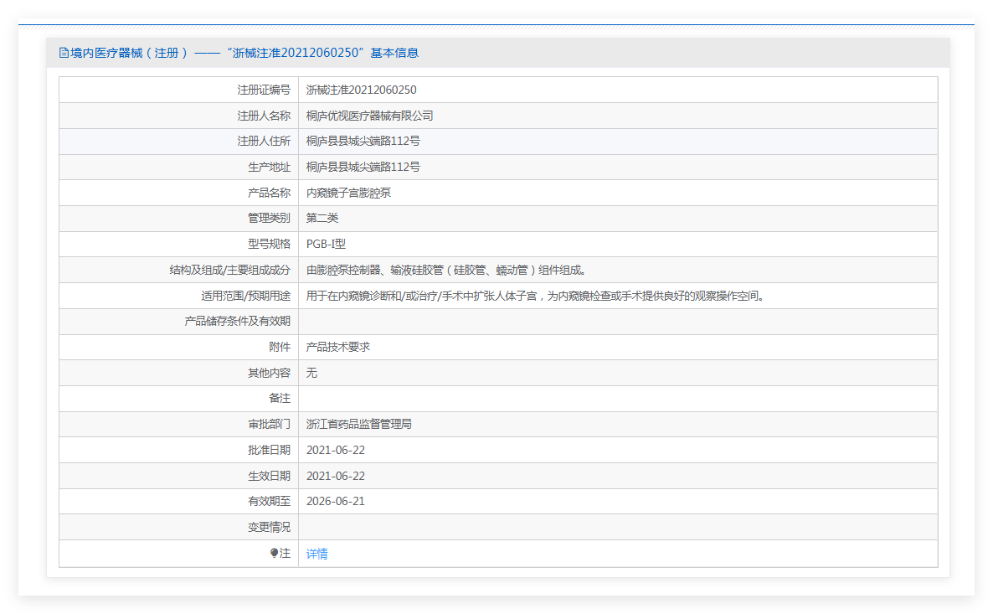Click the 附件 label

(280, 348)
